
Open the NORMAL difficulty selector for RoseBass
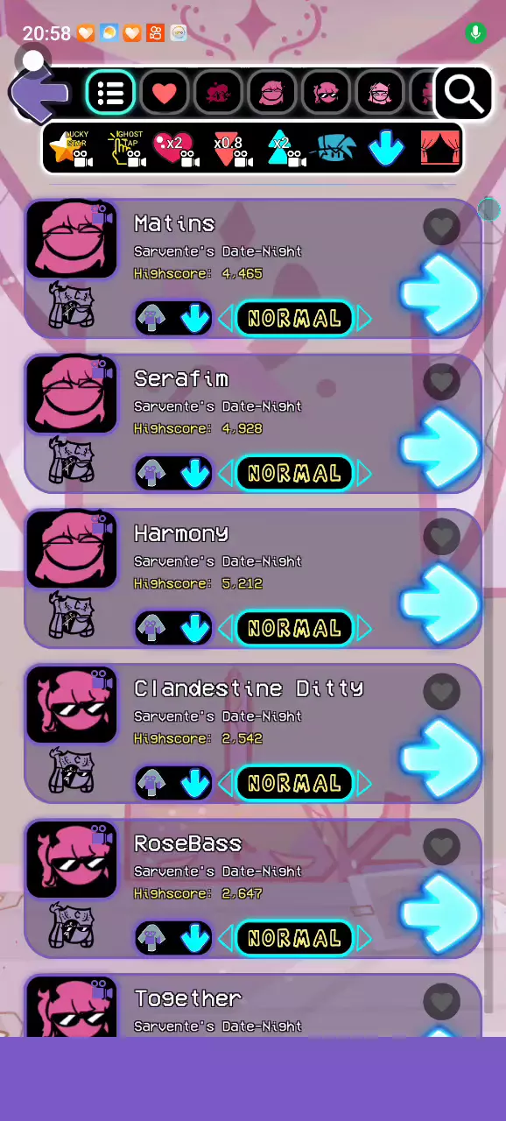(294, 939)
